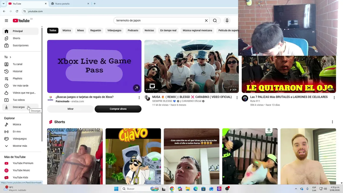Open YouTube Premium from the sidebar
Screen dimensions: 343x193
click(20, 163)
